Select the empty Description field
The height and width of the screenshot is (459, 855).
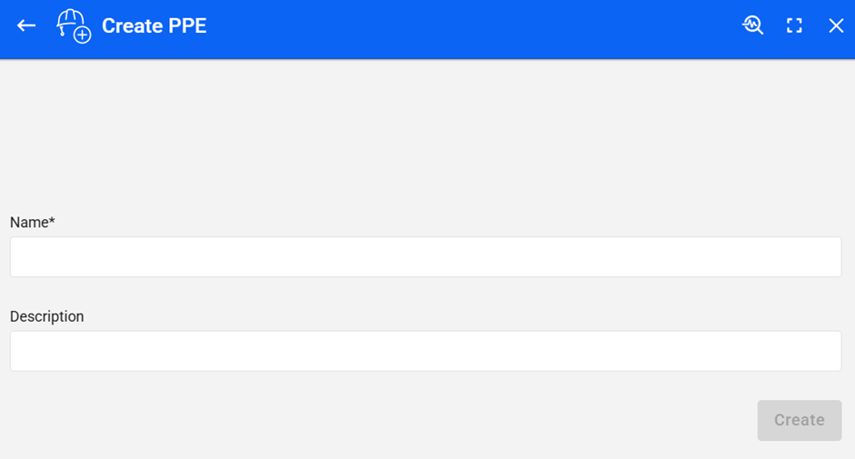tap(425, 351)
